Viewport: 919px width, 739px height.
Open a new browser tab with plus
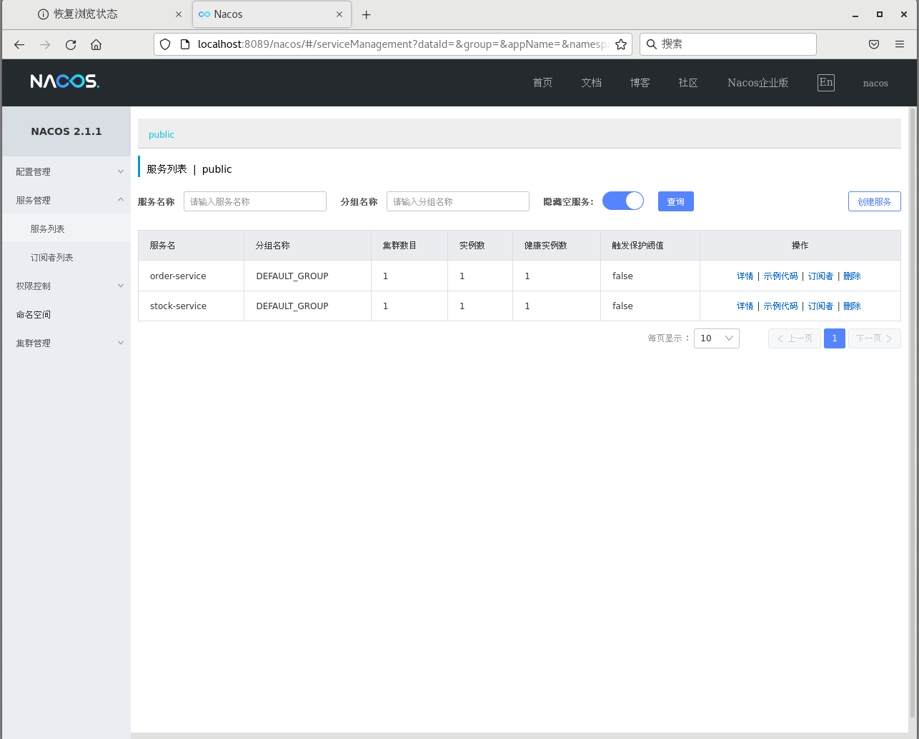(367, 14)
